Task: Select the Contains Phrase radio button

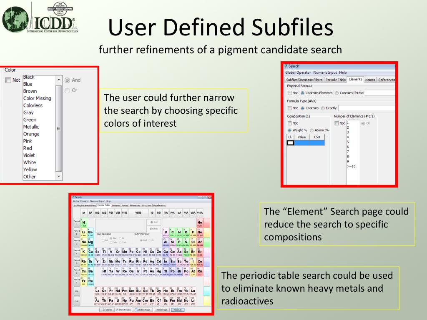Action: tap(337, 93)
